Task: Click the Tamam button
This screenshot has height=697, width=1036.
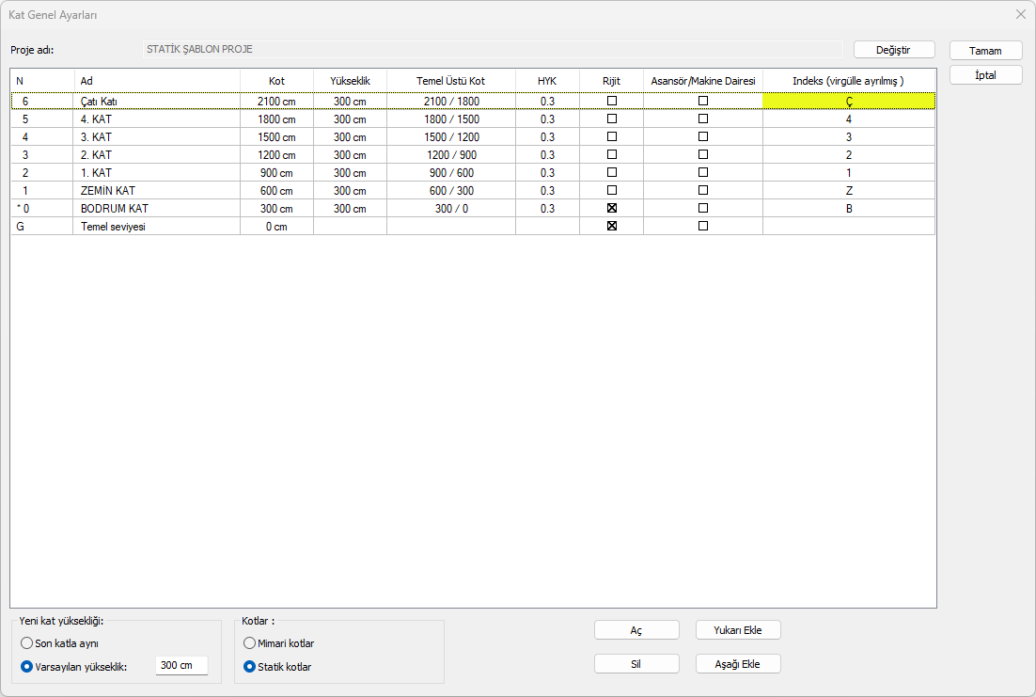Action: click(x=985, y=51)
